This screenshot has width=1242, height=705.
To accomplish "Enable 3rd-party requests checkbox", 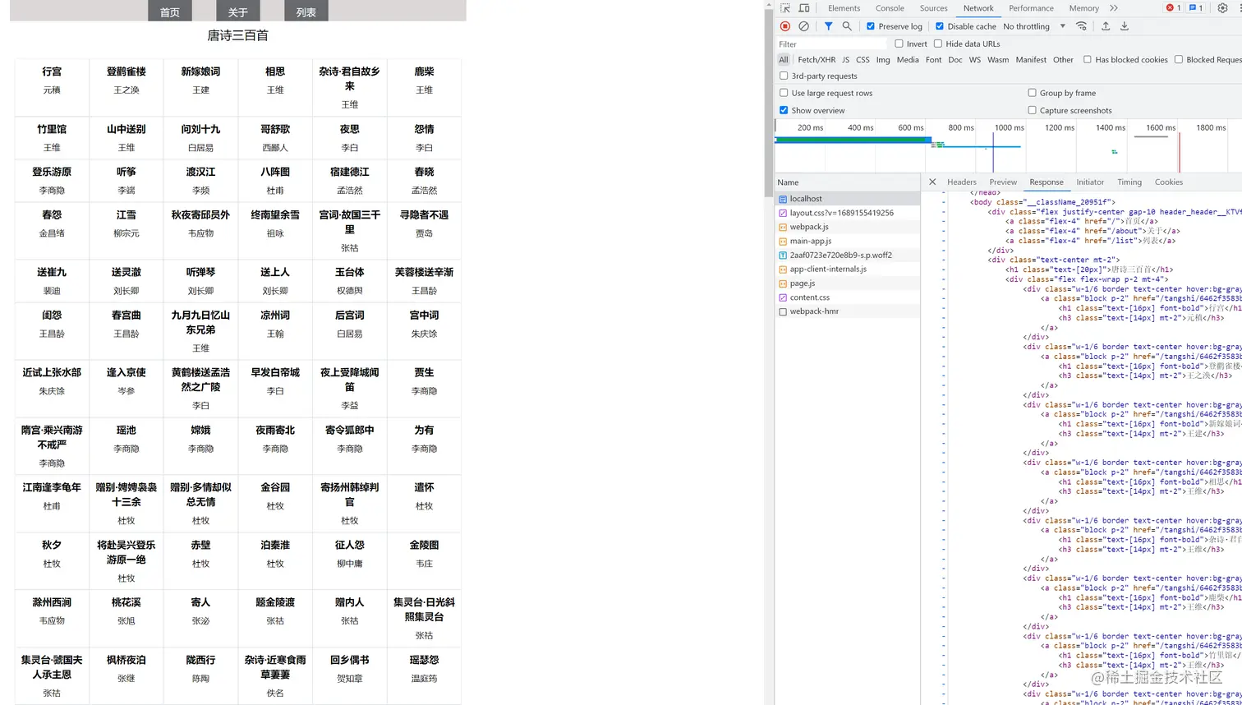I will click(x=784, y=76).
